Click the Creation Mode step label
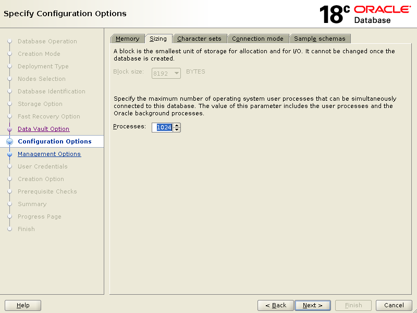 [39, 54]
